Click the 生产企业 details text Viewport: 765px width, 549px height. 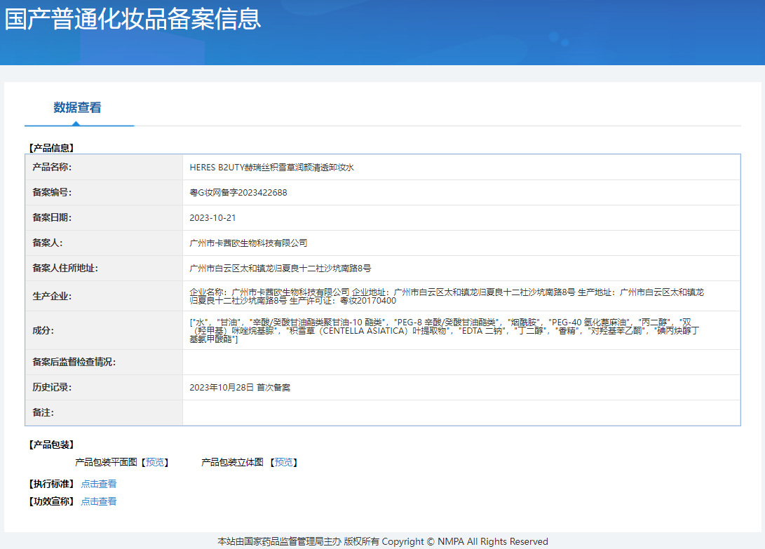[446, 296]
